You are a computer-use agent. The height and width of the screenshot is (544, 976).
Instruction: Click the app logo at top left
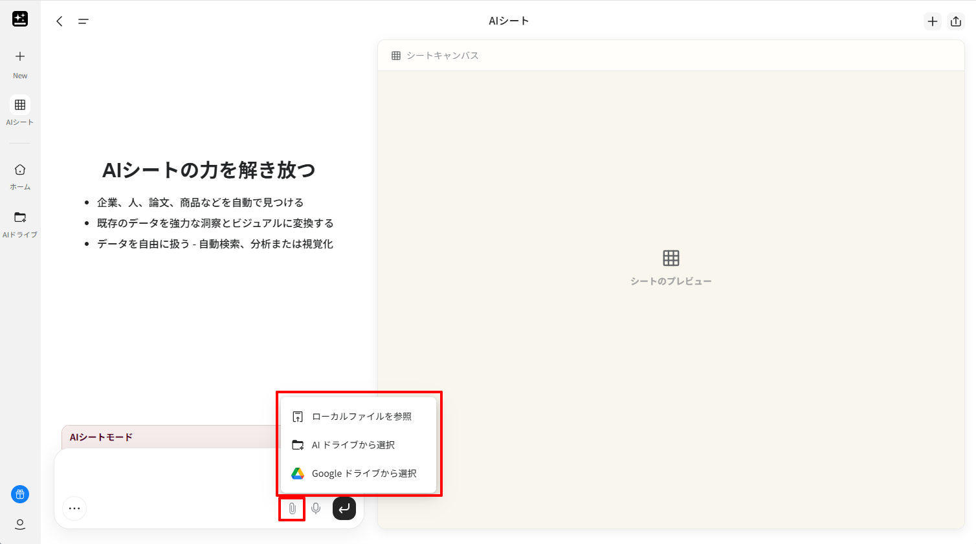(x=20, y=19)
